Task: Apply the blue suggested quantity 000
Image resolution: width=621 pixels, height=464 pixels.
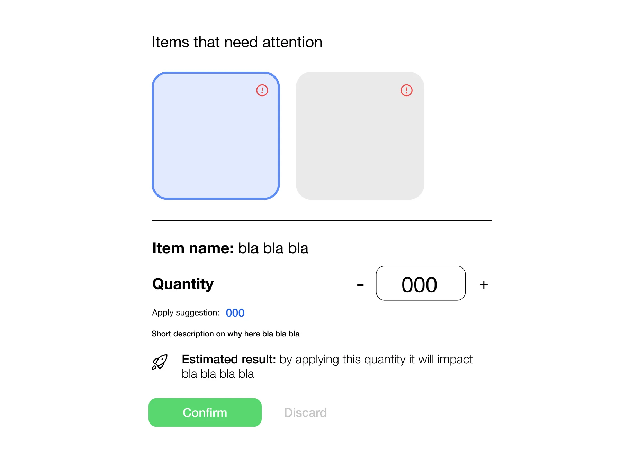Action: [235, 313]
